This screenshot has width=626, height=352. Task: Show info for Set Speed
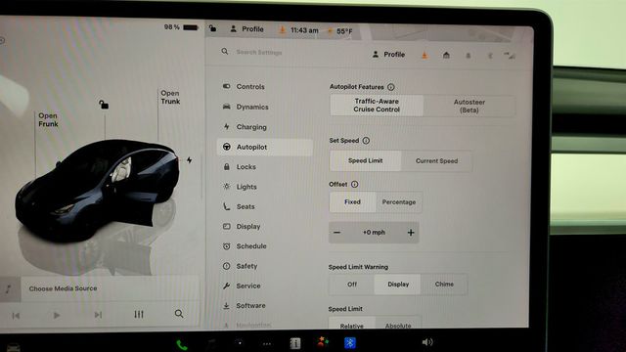tap(366, 141)
